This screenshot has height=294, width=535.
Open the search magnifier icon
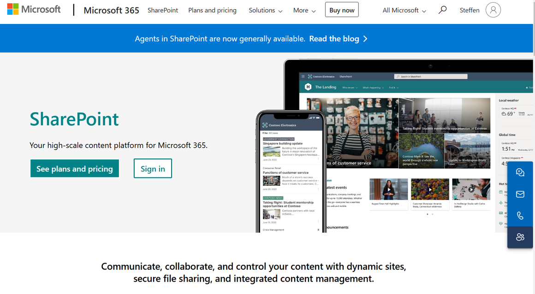click(x=442, y=9)
